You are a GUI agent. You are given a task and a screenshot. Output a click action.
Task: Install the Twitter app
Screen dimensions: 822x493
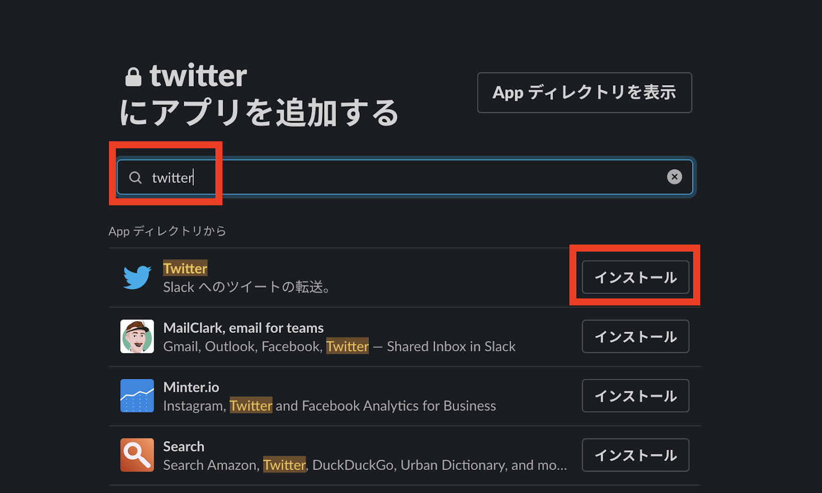(x=636, y=277)
